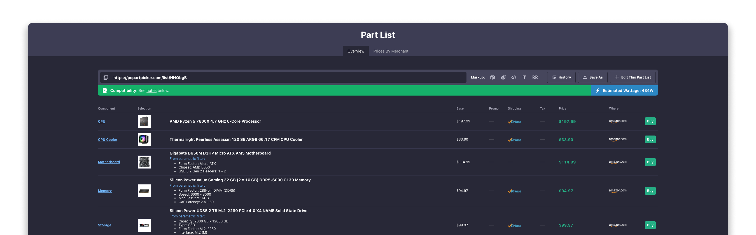The height and width of the screenshot is (235, 756).
Task: Click the Part List page heading
Action: pyautogui.click(x=378, y=35)
